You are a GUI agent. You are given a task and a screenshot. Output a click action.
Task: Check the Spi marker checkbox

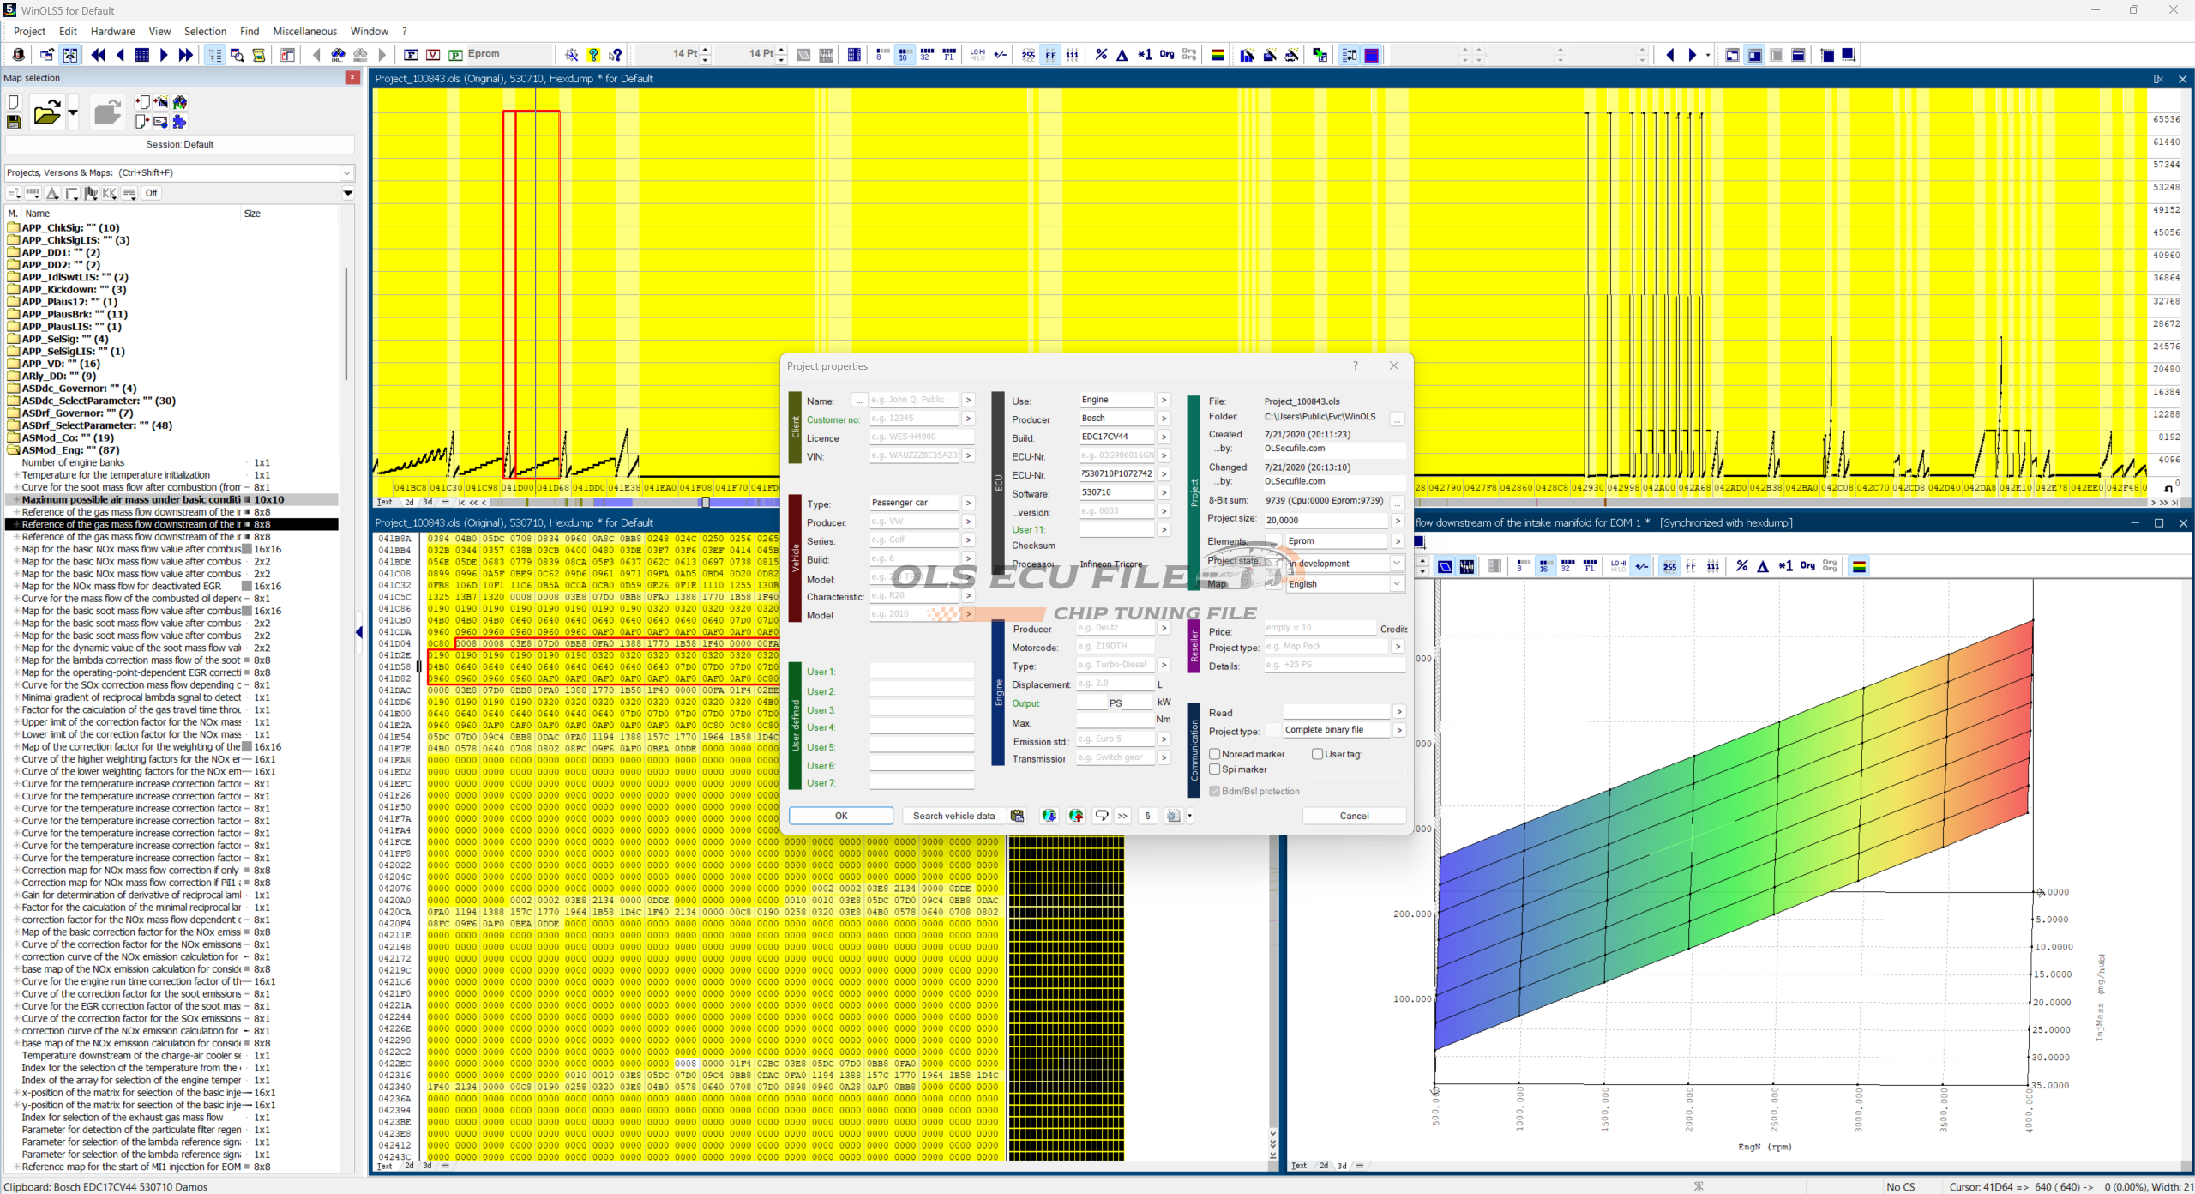coord(1215,769)
